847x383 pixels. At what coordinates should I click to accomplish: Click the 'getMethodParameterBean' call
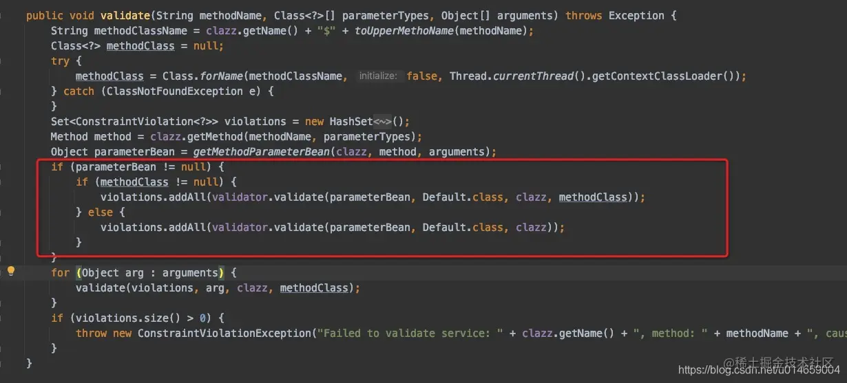261,152
